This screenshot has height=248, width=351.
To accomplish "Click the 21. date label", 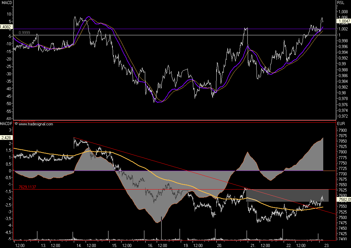I will tap(253, 246).
